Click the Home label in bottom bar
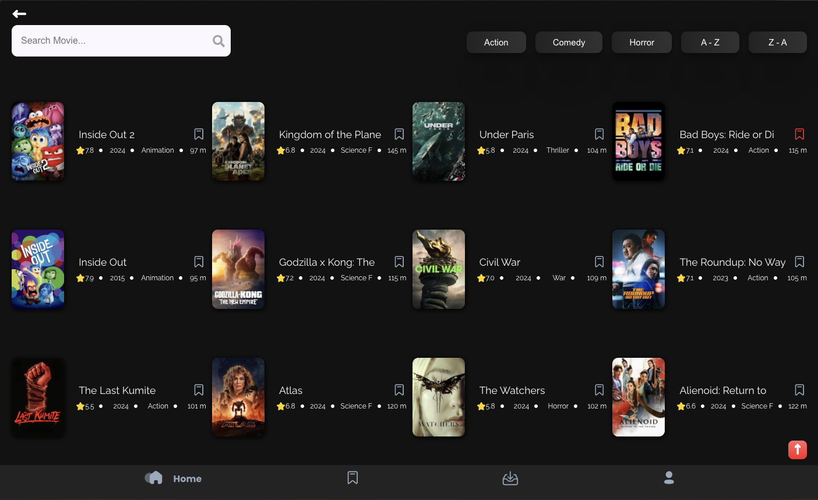The image size is (818, 500). pyautogui.click(x=187, y=478)
